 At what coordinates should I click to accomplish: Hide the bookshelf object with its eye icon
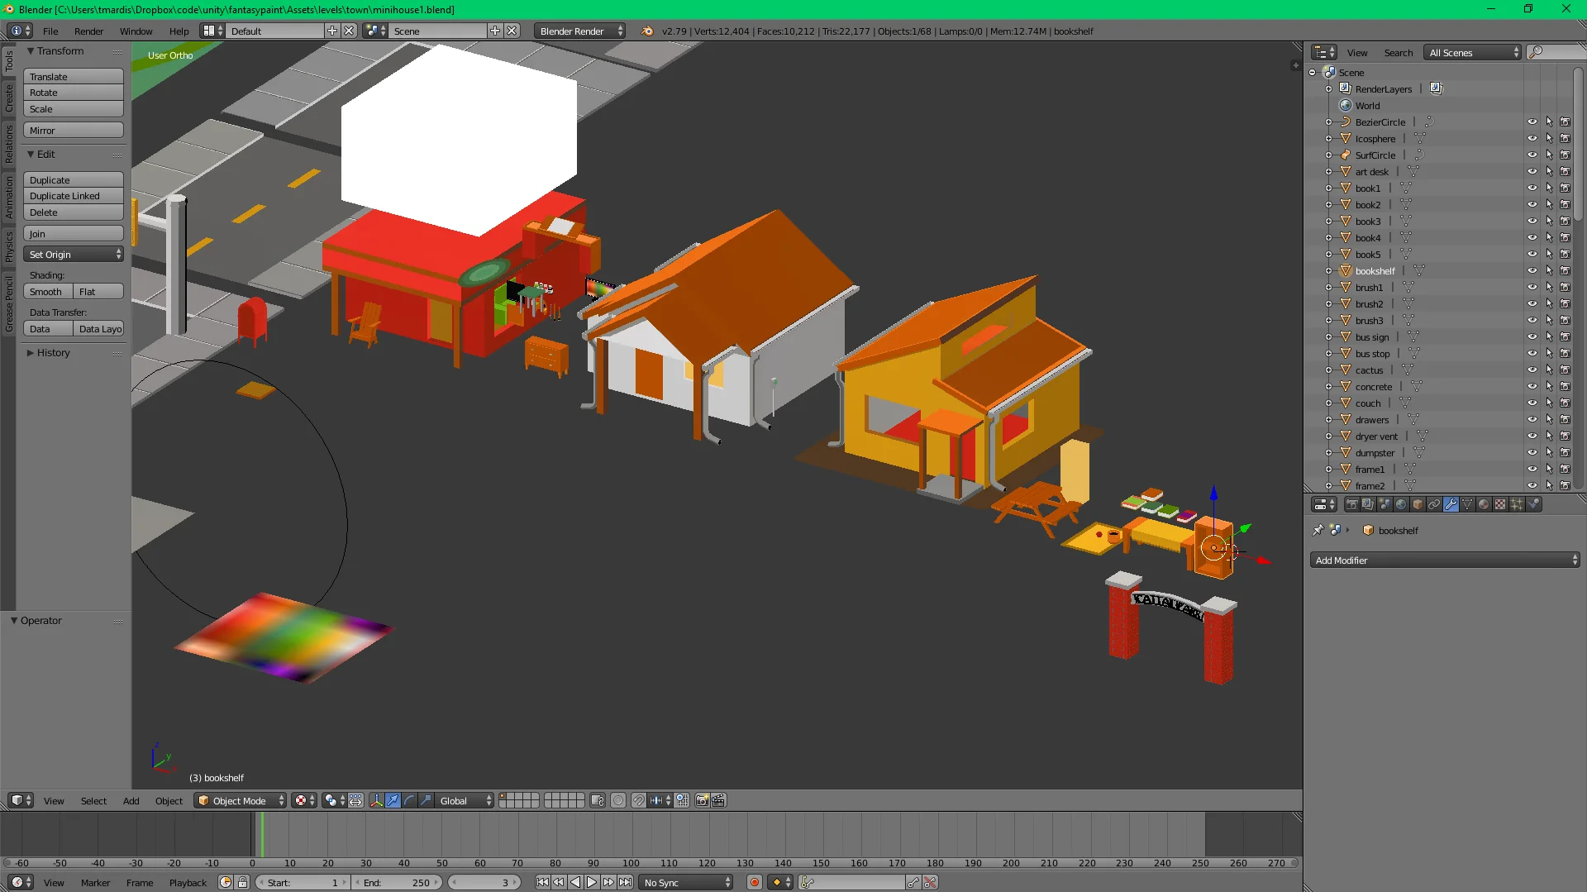tap(1532, 271)
